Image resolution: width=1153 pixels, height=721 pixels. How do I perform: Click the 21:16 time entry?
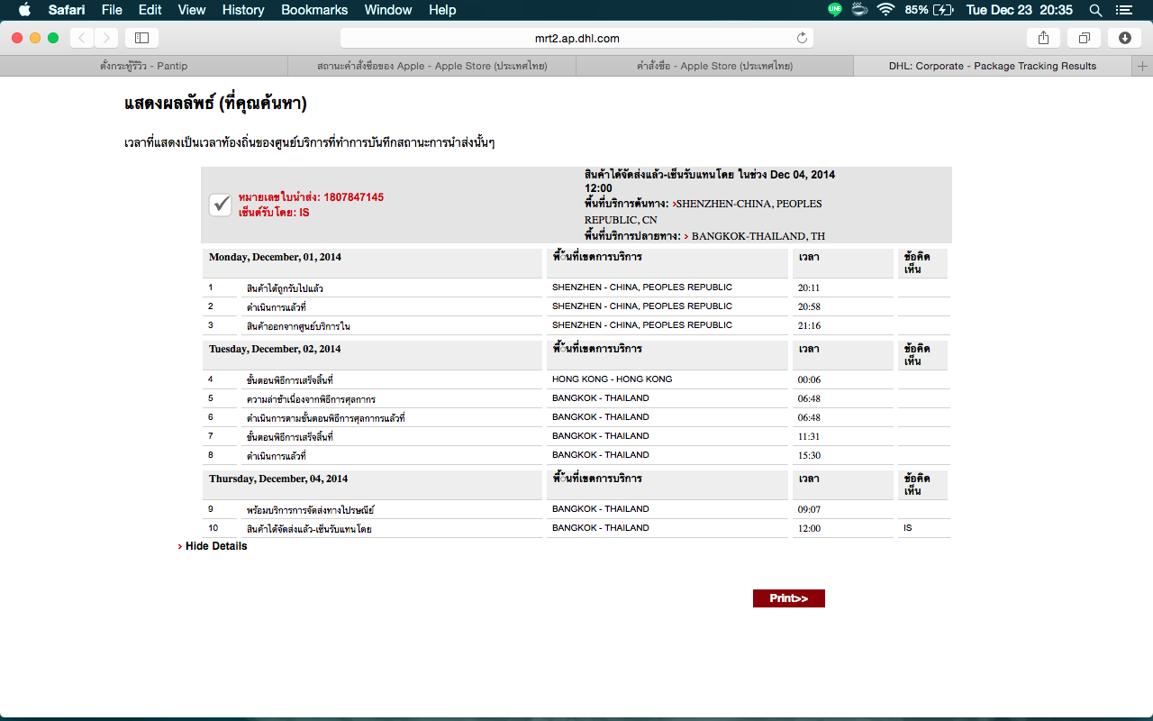[x=809, y=326]
